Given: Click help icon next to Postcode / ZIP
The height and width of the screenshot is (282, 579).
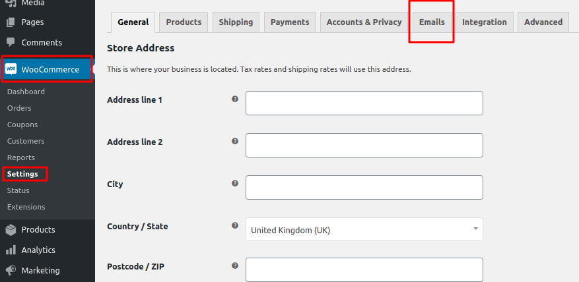Looking at the screenshot, I should point(234,266).
